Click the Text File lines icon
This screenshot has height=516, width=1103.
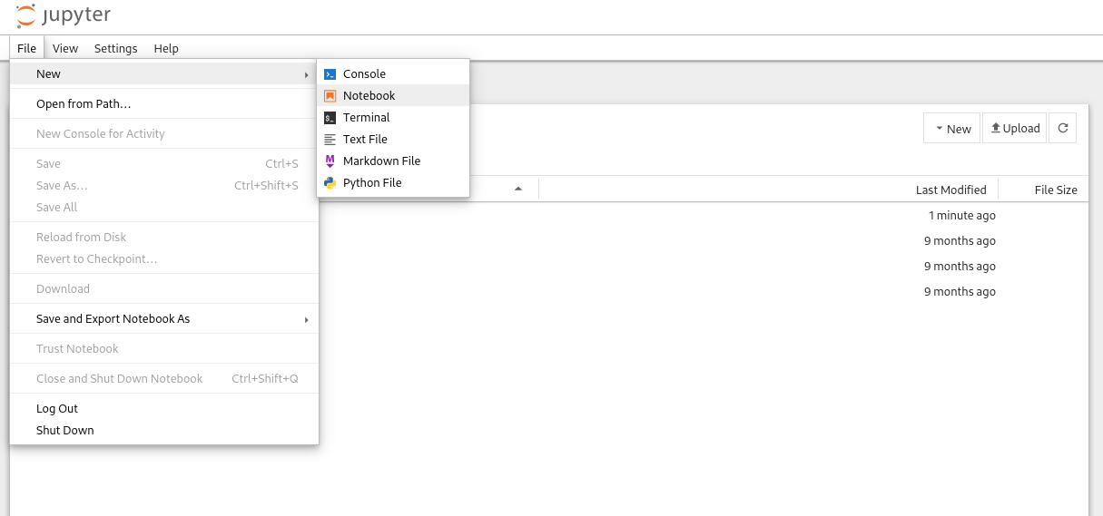[x=330, y=140]
